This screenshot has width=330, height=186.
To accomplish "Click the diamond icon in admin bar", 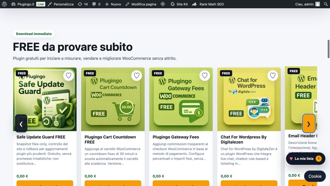I will pos(163,4).
